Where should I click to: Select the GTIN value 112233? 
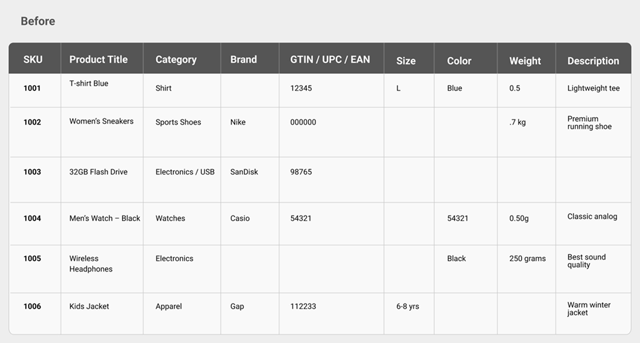[x=303, y=306]
